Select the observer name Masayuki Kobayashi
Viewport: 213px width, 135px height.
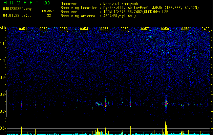(122, 4)
